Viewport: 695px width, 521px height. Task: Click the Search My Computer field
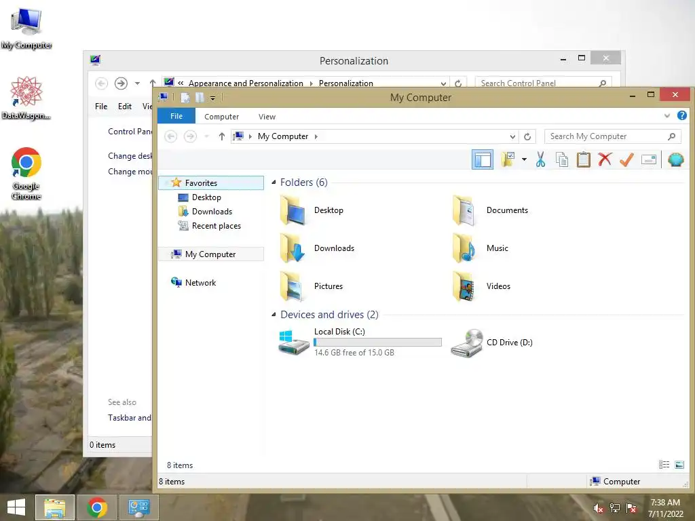(612, 136)
